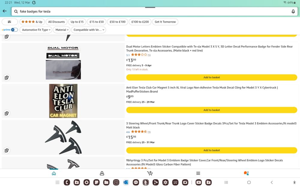
Task: Open the Anti Elon Tesla Club Car Magnet listing
Action: (202, 90)
